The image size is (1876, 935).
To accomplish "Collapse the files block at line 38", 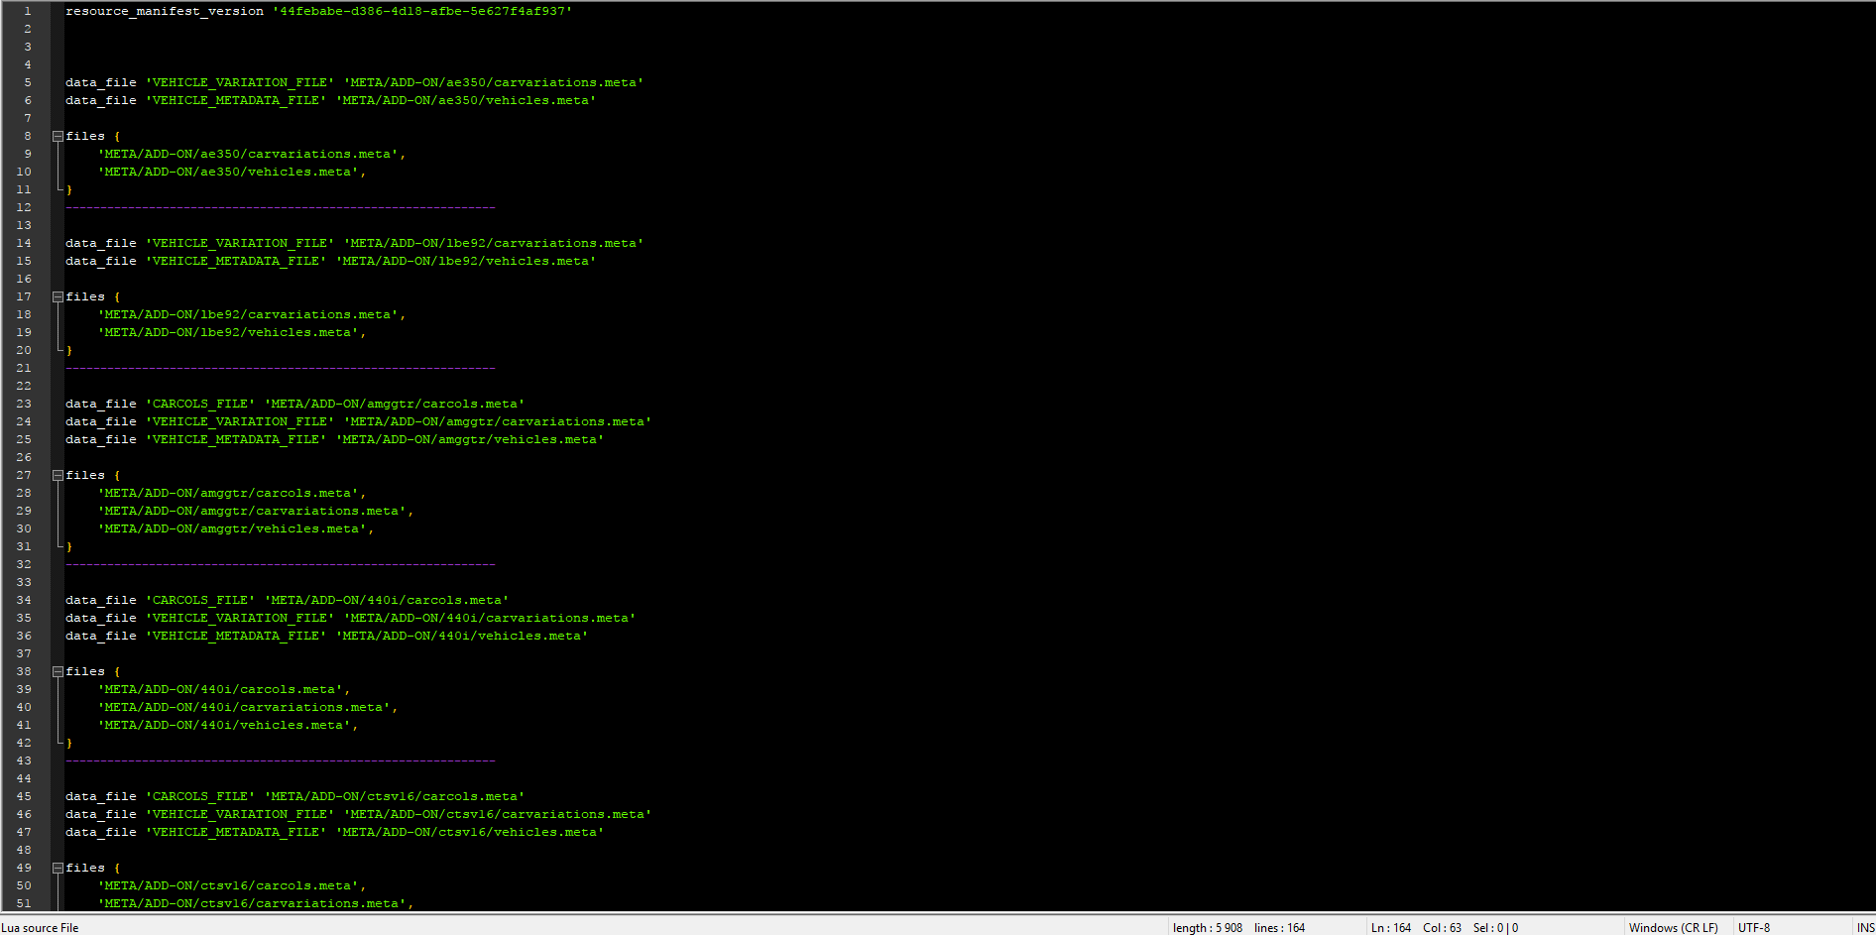I will (x=58, y=671).
